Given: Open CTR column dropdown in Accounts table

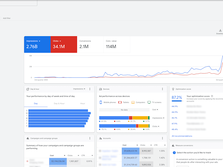Looking at the screenshot, I should pos(160,145).
